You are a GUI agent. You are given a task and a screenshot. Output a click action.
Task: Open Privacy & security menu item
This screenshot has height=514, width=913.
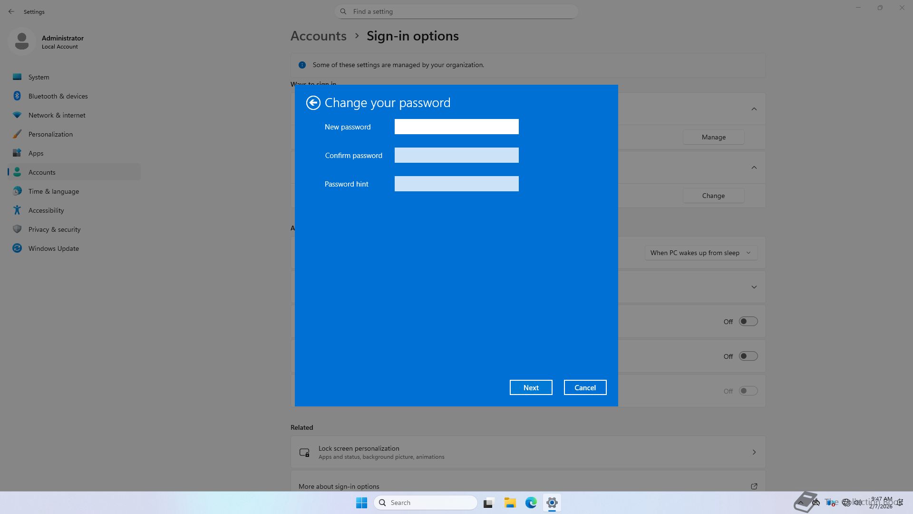click(x=54, y=229)
